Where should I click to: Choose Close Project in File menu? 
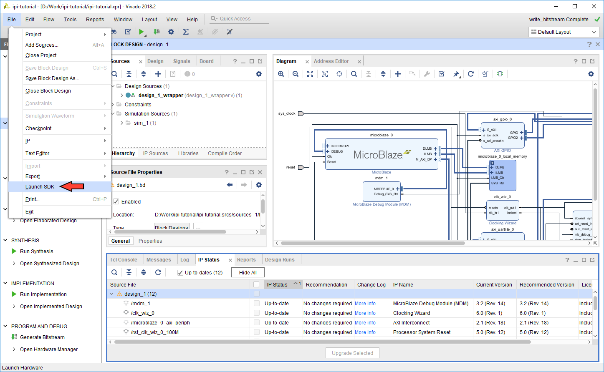60,55
